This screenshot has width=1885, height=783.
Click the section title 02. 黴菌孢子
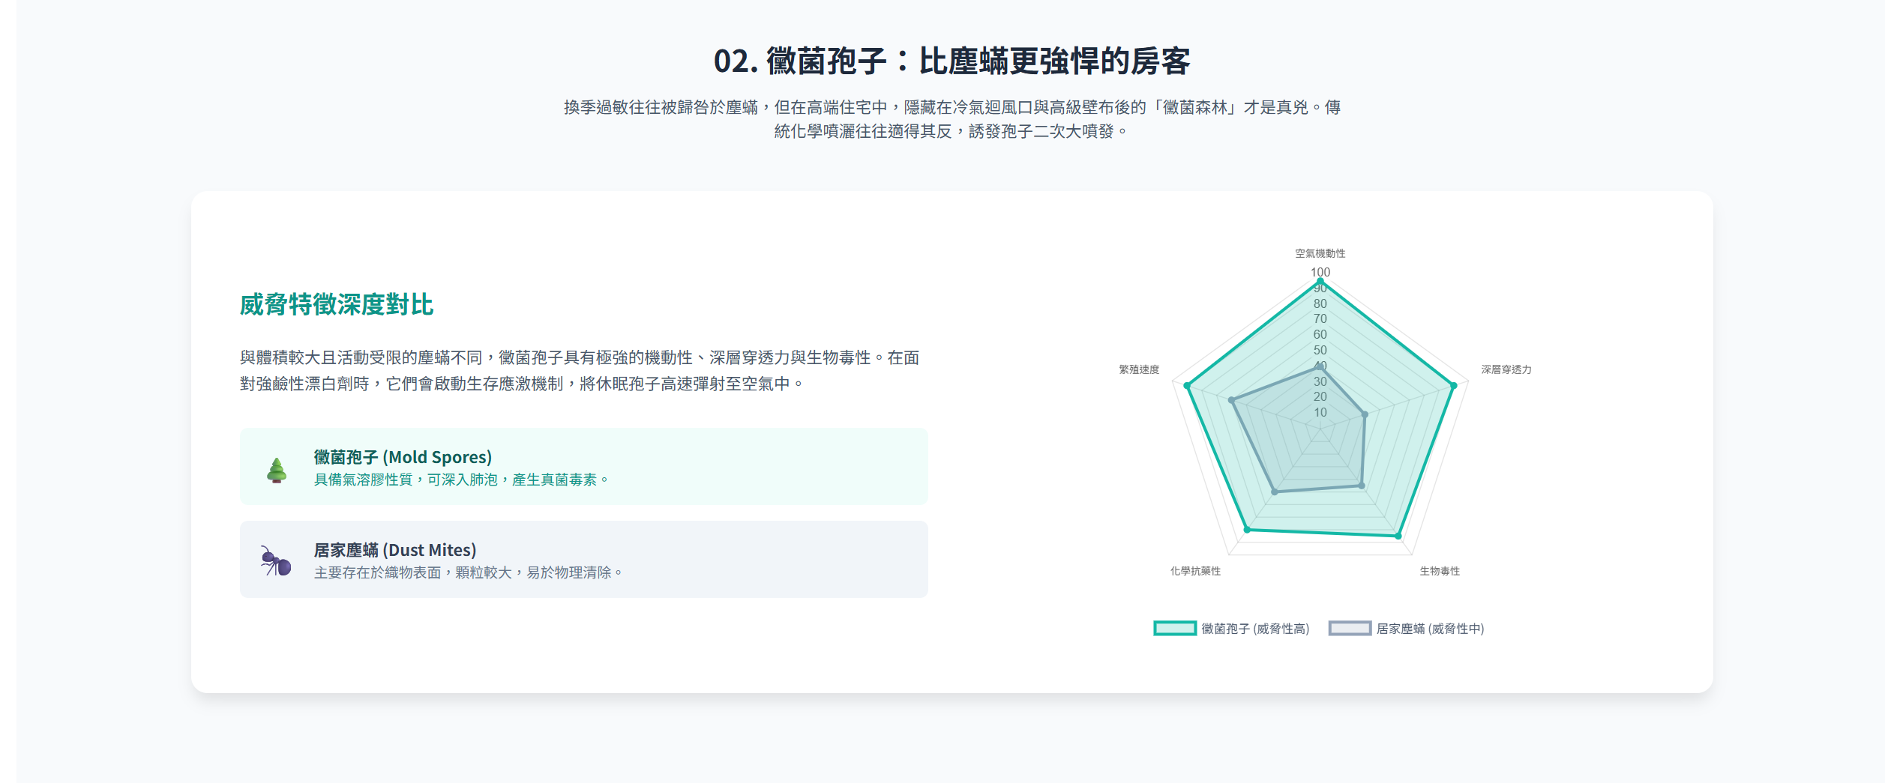tap(951, 61)
